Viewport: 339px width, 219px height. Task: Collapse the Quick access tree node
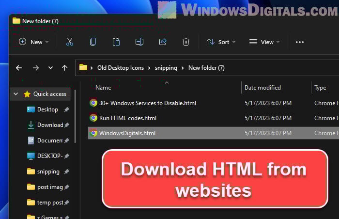15,94
